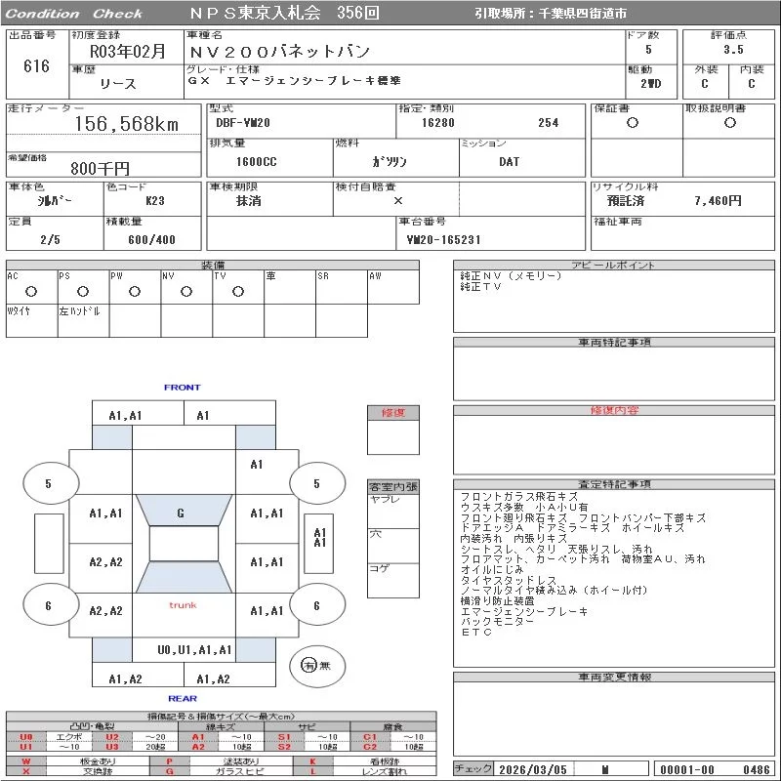The height and width of the screenshot is (781, 781).
Task: Click the NPS東京入札会 356回 heading
Action: coord(285,13)
